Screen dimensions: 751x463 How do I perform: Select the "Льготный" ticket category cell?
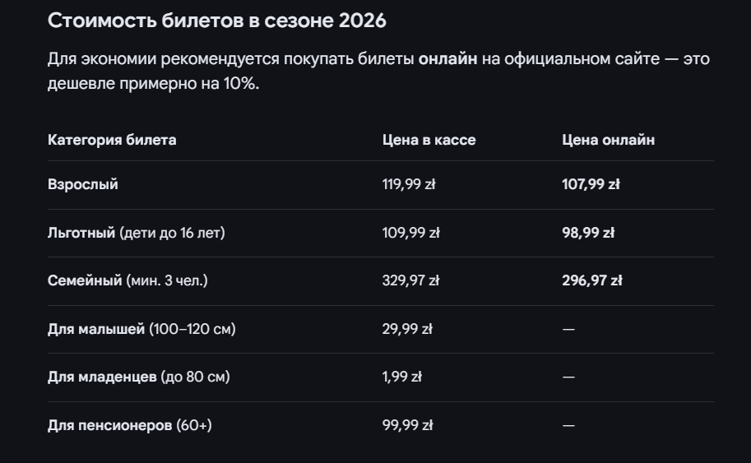[x=136, y=233]
